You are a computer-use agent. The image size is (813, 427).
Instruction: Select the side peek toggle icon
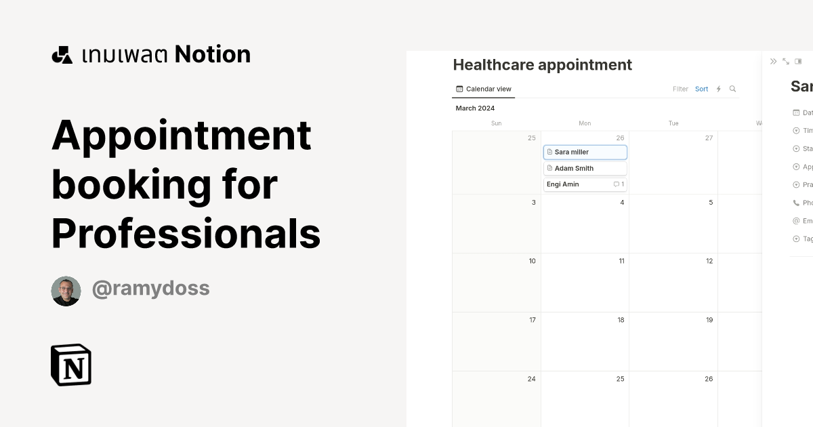[x=797, y=61]
